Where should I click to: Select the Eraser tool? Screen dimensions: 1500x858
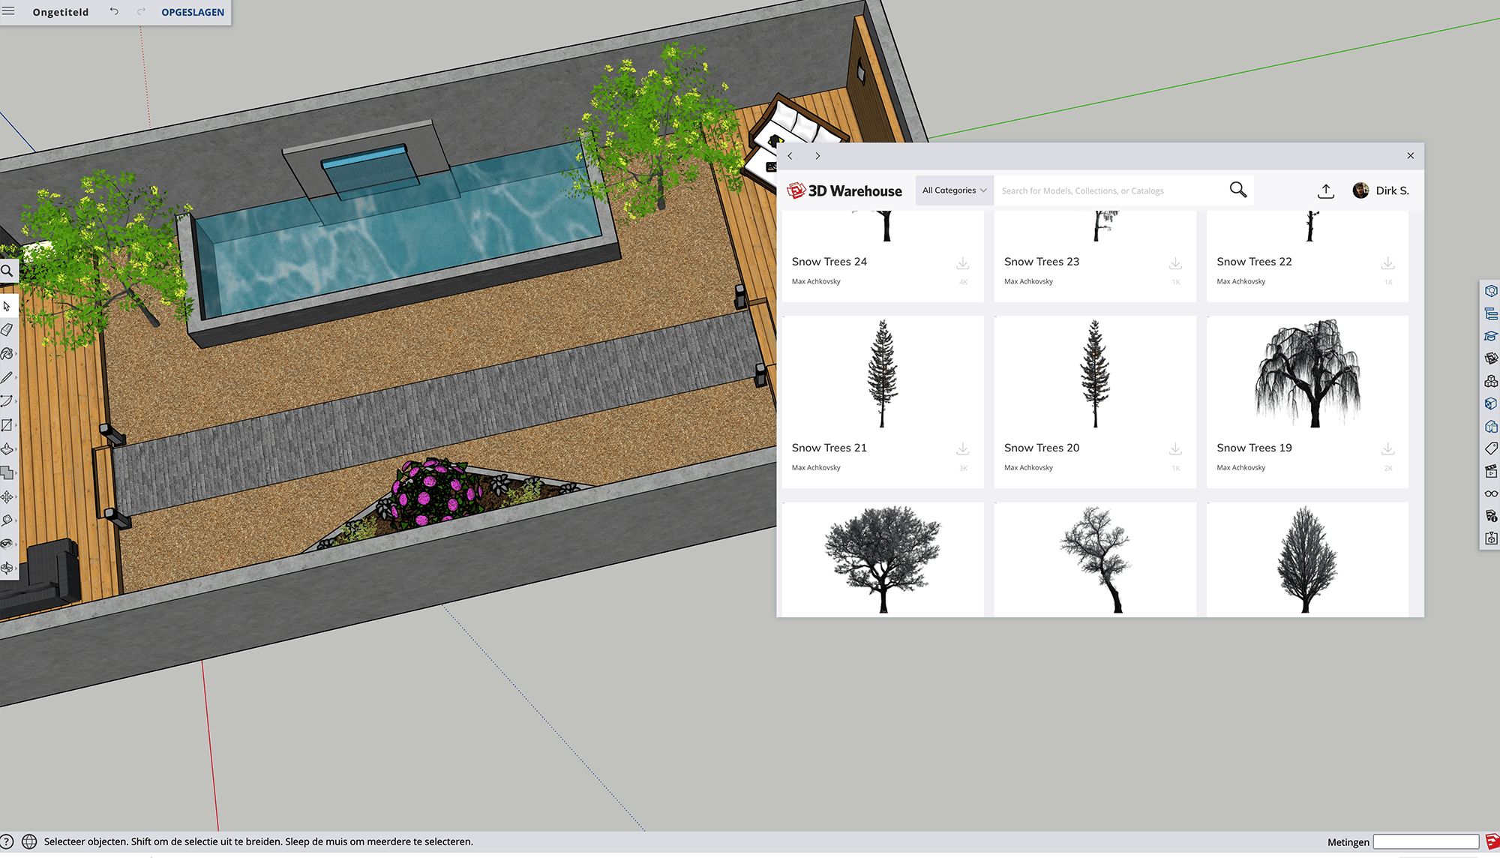pyautogui.click(x=9, y=328)
